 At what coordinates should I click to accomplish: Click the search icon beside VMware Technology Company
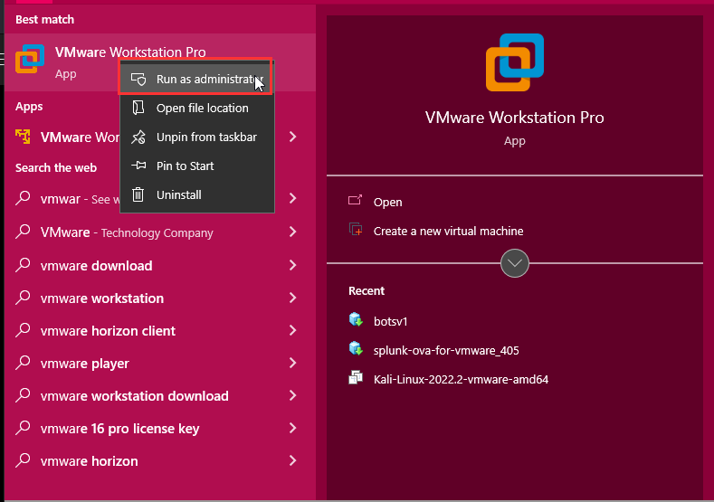click(x=23, y=232)
